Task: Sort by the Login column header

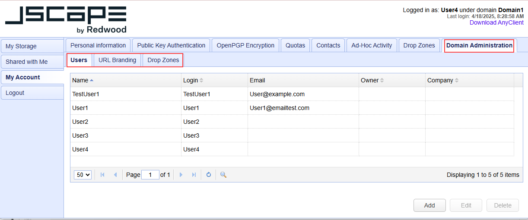Action: click(191, 80)
